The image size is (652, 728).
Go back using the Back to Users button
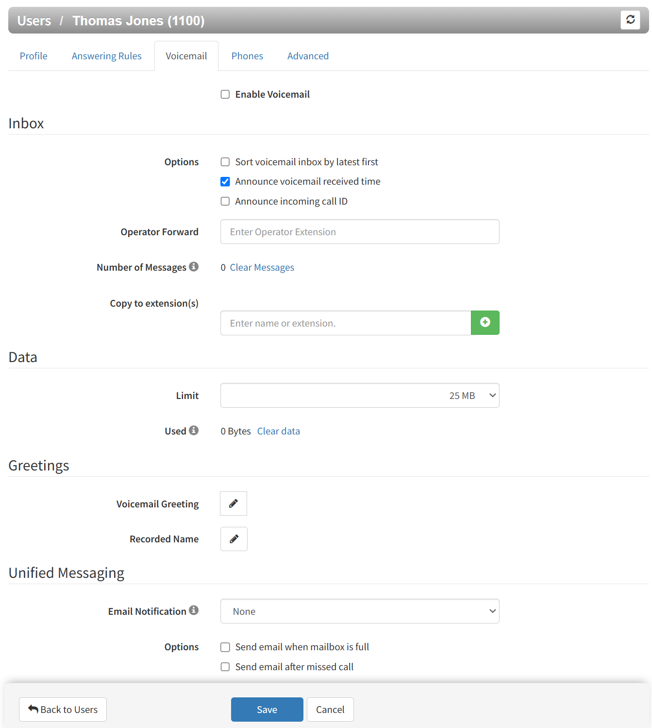(x=63, y=710)
